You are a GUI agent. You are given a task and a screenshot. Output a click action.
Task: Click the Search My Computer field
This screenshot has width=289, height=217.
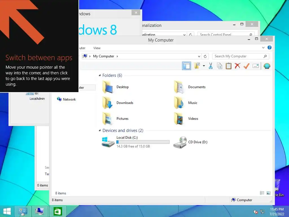click(240, 56)
